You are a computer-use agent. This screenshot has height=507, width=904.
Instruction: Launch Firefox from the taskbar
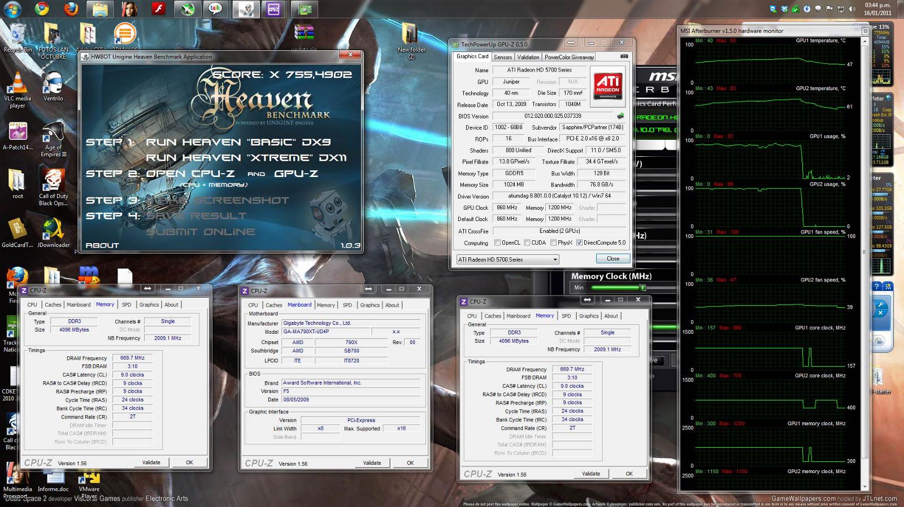[x=71, y=9]
